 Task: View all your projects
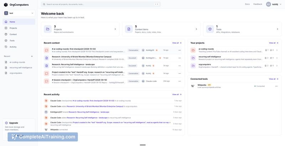(274, 43)
